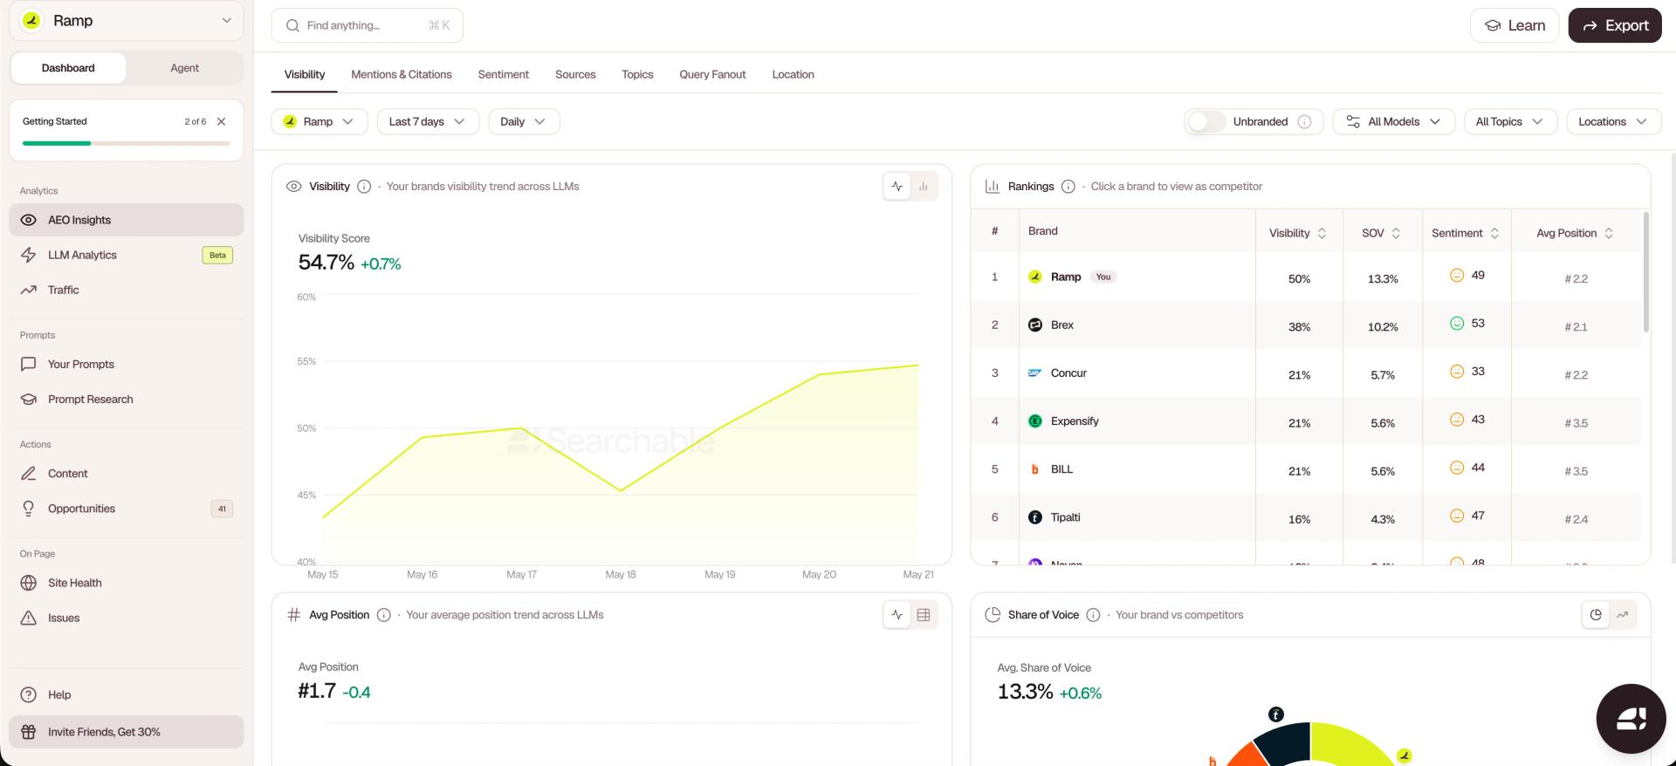Open the All Models dropdown
The image size is (1676, 766).
click(1393, 121)
